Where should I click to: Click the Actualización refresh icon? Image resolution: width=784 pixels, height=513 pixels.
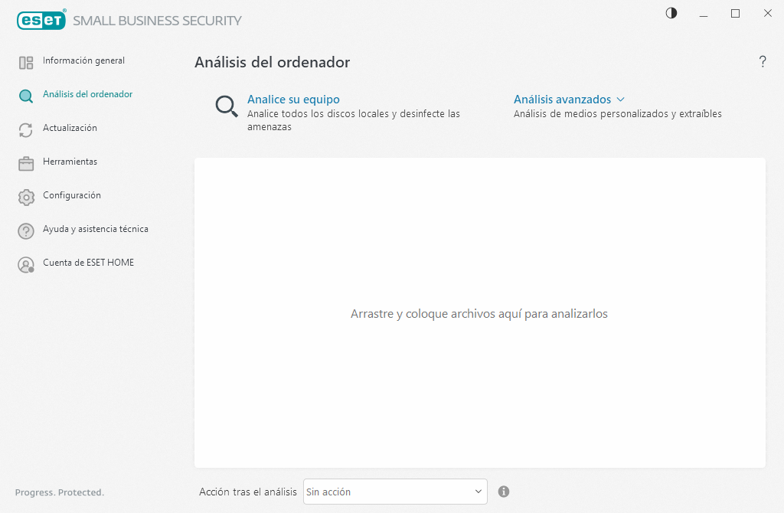(x=25, y=129)
